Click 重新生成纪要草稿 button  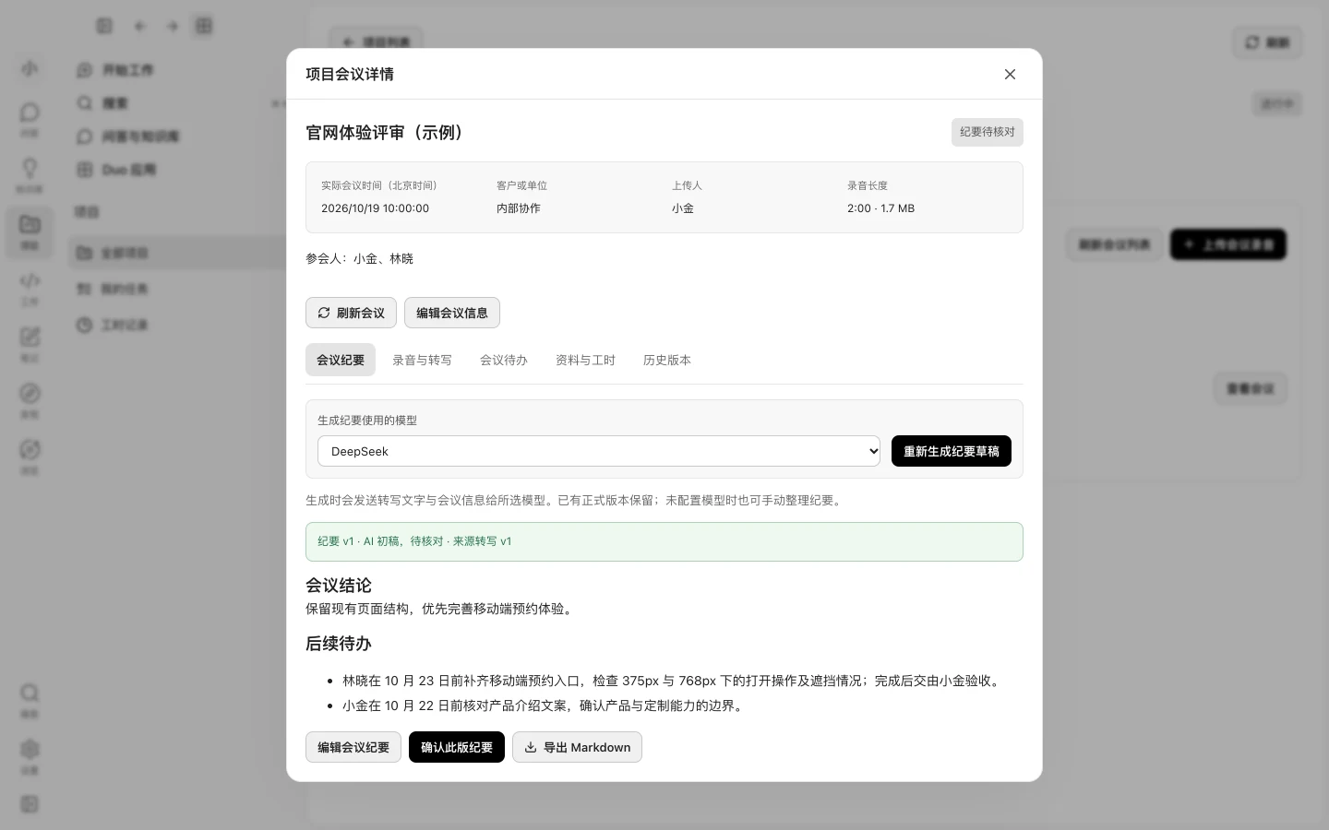point(952,451)
